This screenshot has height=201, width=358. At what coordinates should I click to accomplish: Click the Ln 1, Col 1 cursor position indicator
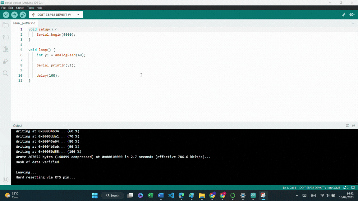click(x=289, y=188)
